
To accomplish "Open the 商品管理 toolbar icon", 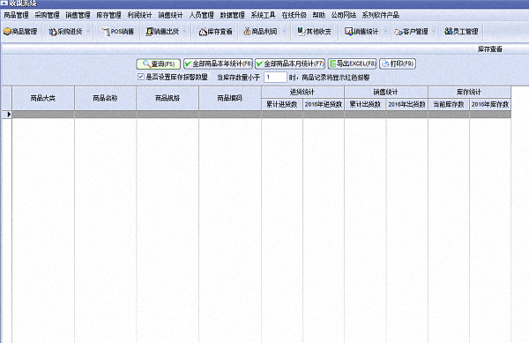I will click(20, 32).
